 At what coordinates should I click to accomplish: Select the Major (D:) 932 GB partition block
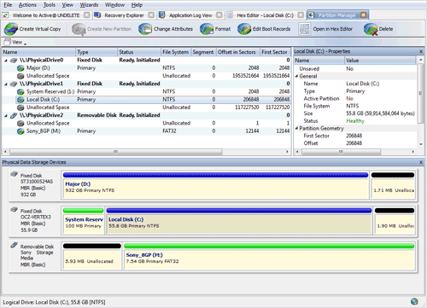[x=215, y=185]
